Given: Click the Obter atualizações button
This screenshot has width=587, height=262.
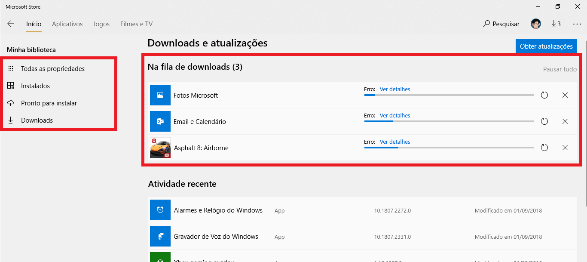Looking at the screenshot, I should click(546, 46).
